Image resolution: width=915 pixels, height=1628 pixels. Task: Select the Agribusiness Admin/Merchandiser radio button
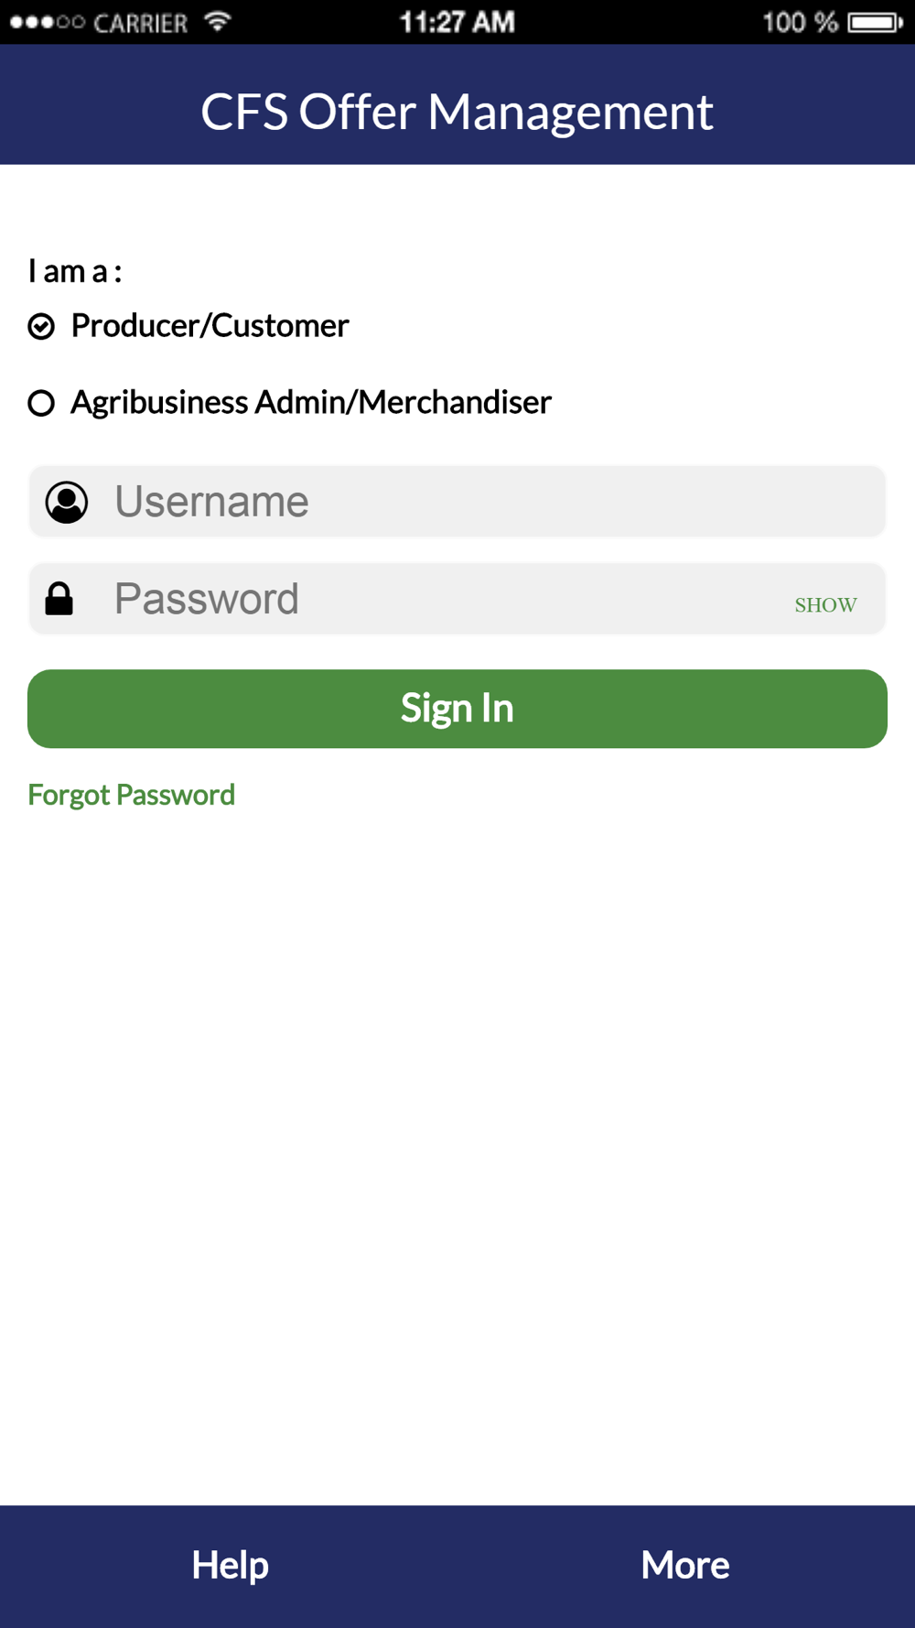click(x=41, y=403)
